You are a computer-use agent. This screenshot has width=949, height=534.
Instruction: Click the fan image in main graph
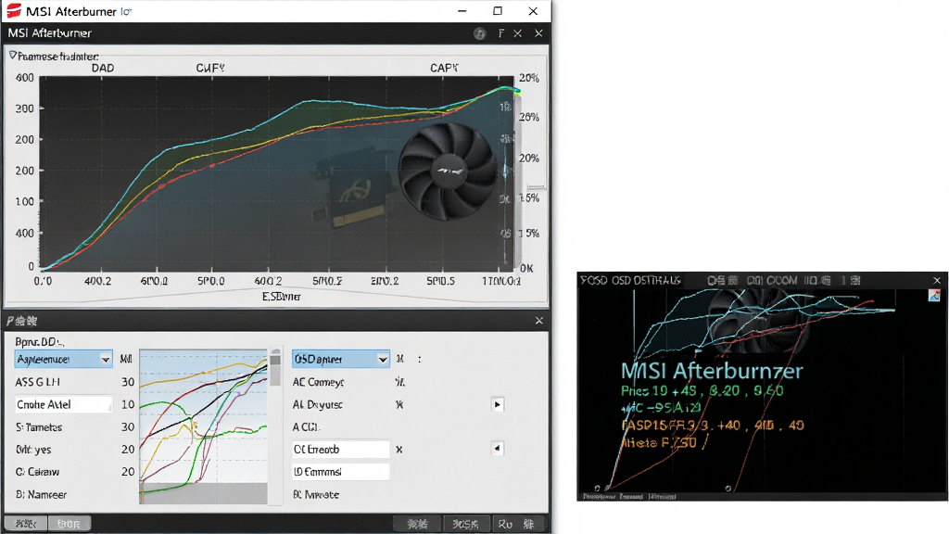(447, 172)
